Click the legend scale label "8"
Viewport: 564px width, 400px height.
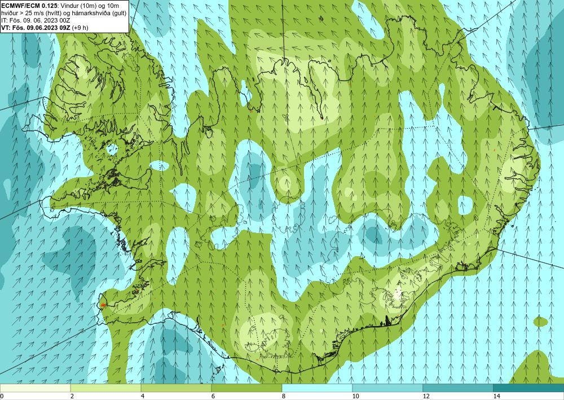pyautogui.click(x=284, y=396)
